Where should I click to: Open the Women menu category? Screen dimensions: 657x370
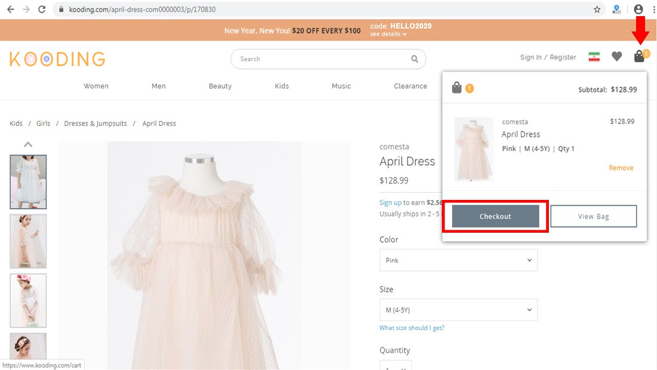coord(96,86)
